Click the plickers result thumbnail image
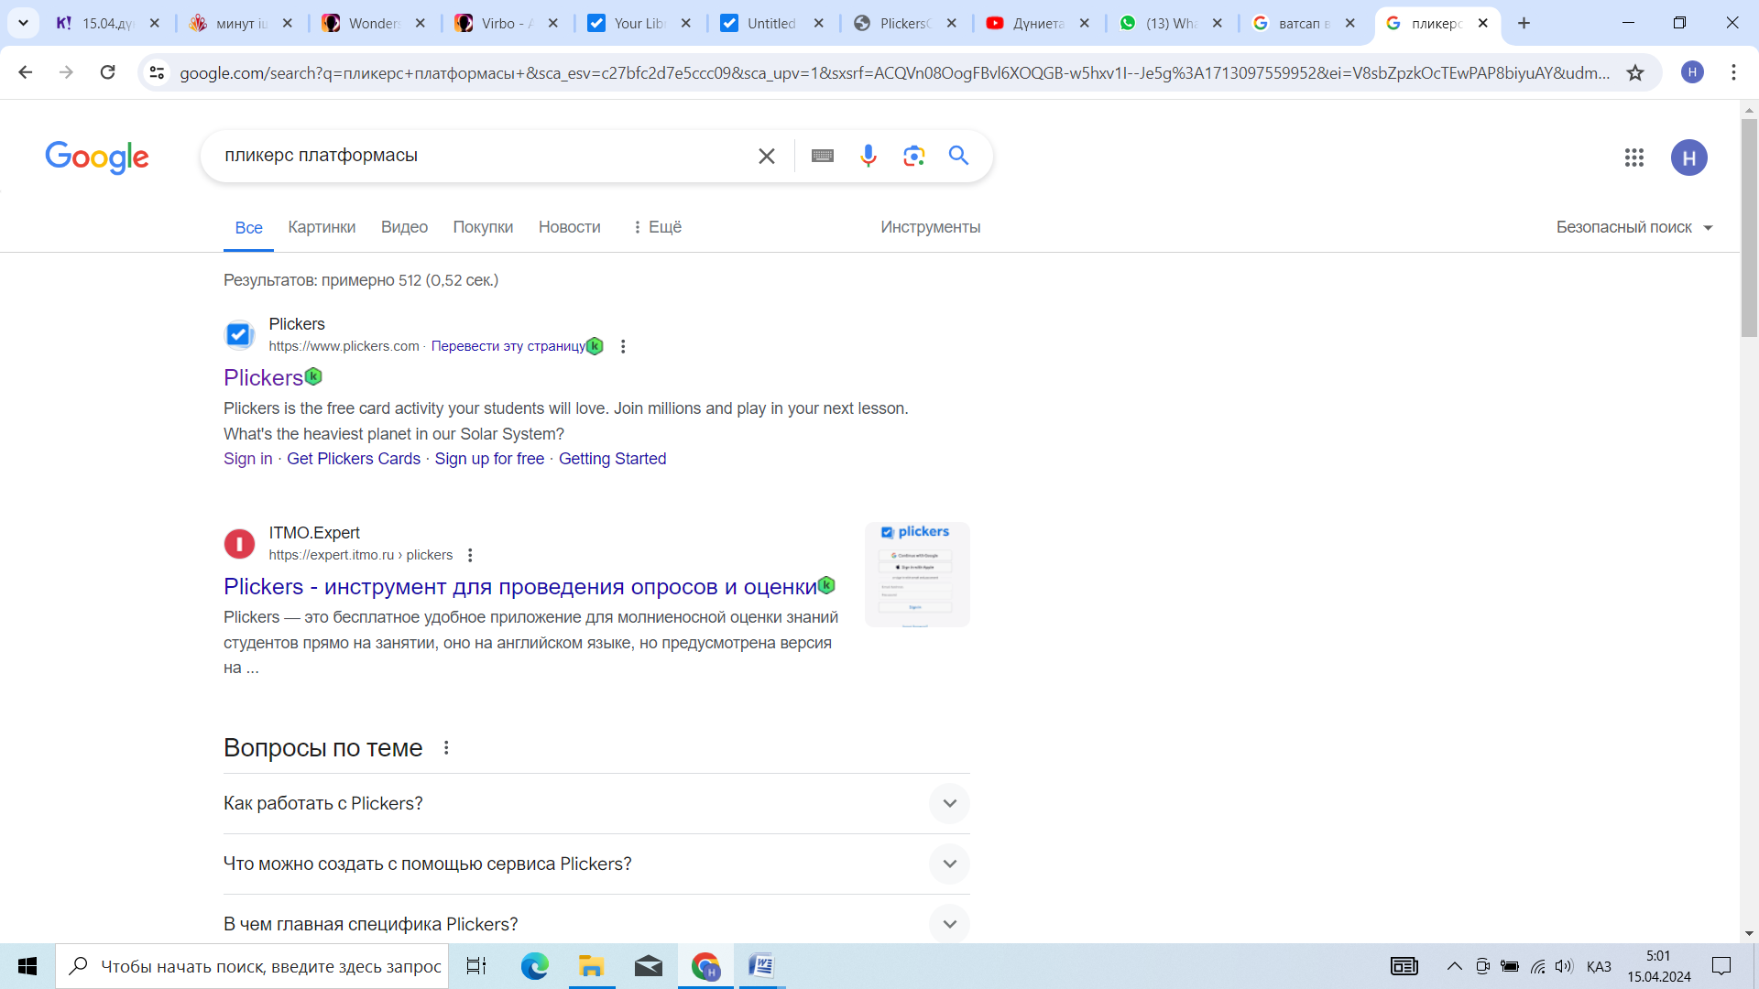Screen dimensions: 1759x989 point(916,574)
